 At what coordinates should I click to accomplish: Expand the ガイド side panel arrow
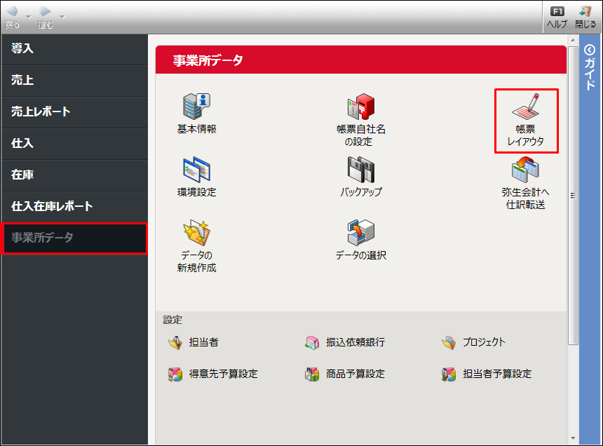590,50
